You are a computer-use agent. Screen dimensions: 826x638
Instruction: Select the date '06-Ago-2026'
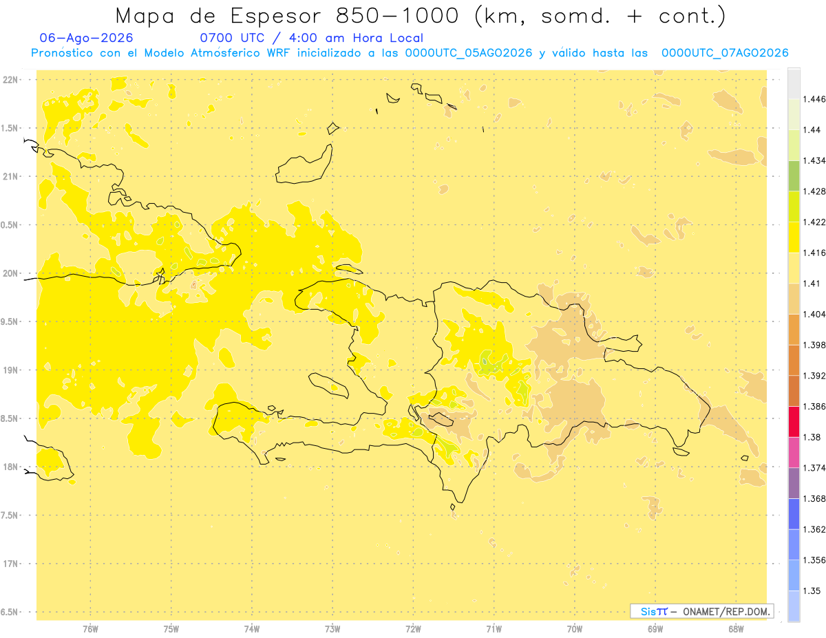pyautogui.click(x=87, y=38)
